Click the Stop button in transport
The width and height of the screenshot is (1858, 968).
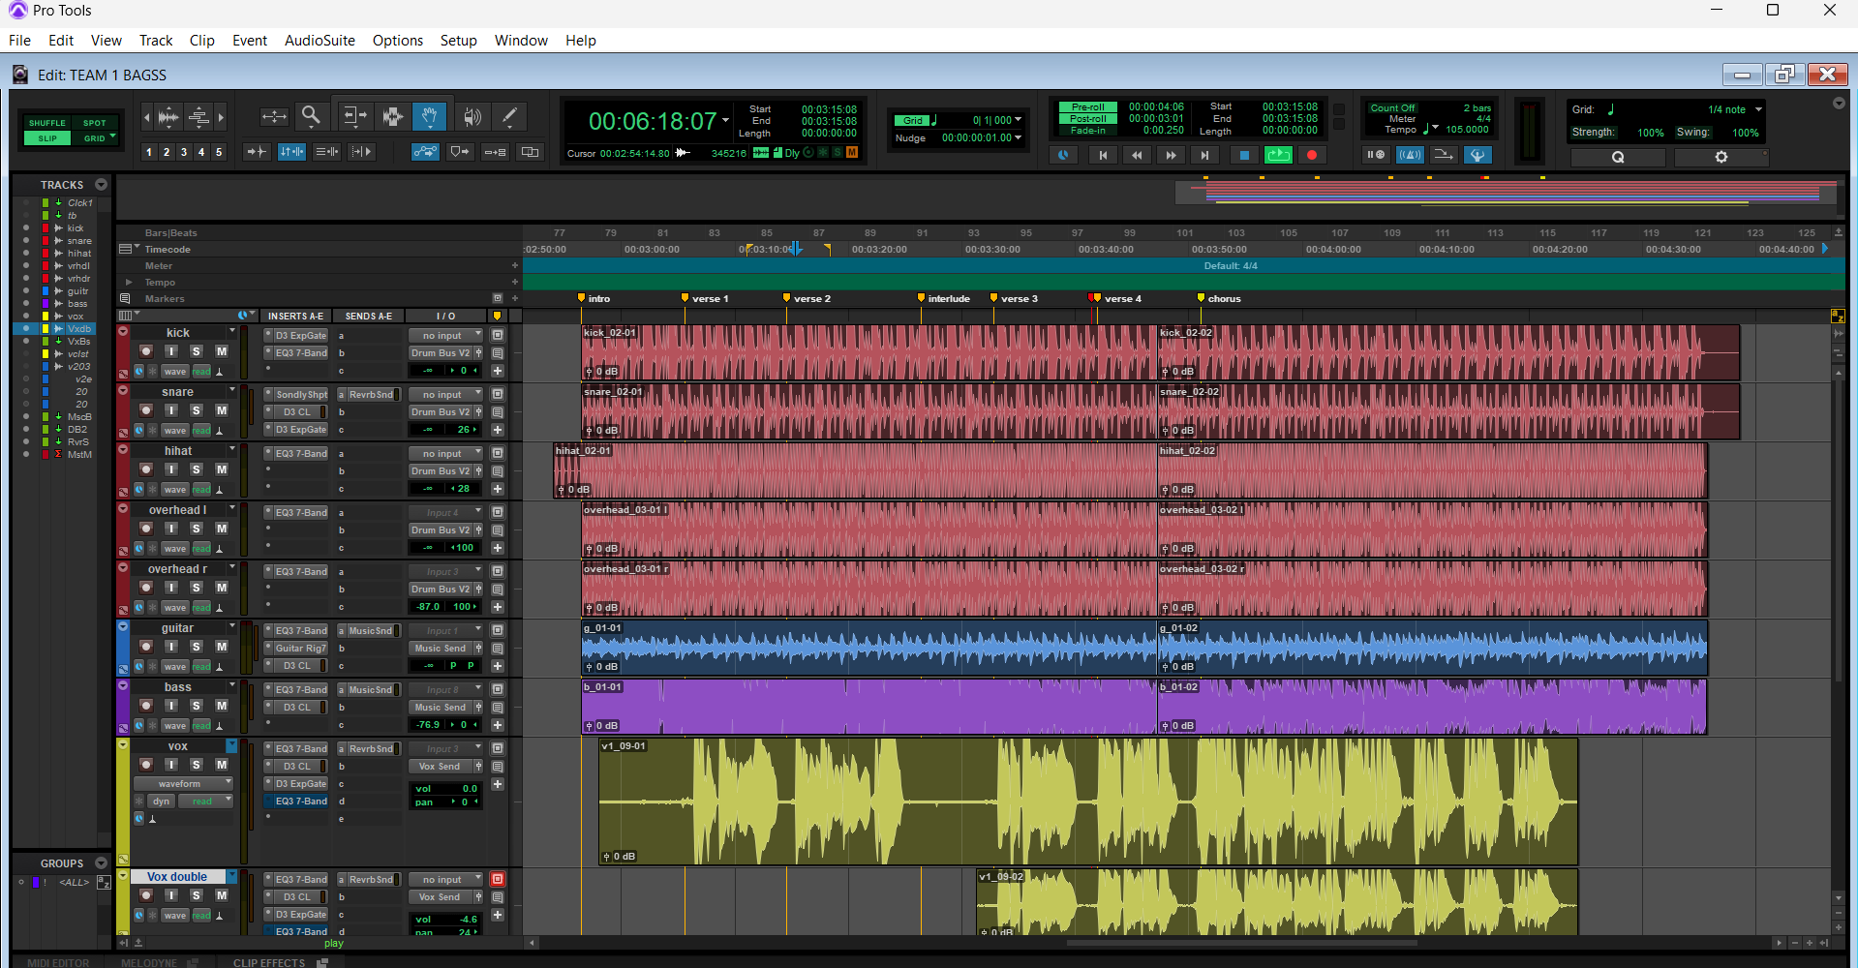click(x=1244, y=155)
